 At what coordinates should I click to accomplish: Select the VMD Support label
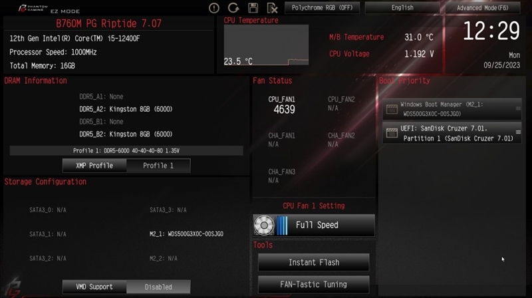point(94,287)
